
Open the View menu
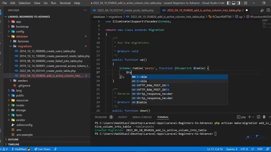[x=37, y=3]
